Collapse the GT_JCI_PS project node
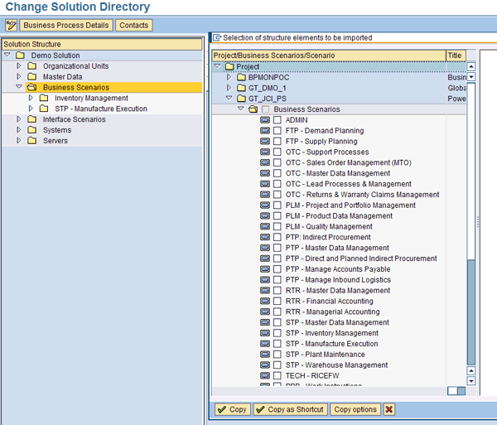The width and height of the screenshot is (497, 425). 230,99
